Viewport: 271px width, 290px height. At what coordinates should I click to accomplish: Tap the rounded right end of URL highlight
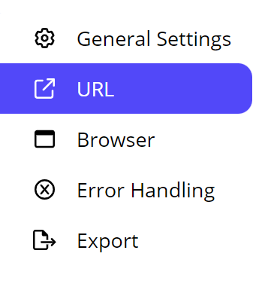(x=244, y=89)
